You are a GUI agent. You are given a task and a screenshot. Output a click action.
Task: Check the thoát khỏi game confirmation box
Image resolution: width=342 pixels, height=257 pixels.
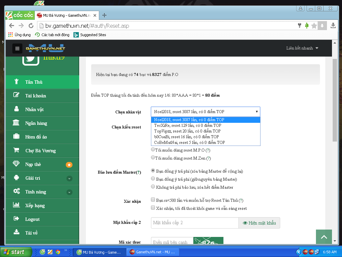click(153, 207)
